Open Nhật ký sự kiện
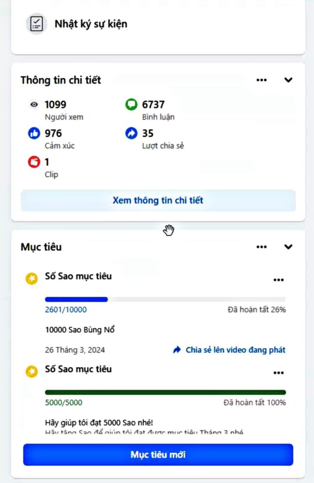 (91, 24)
